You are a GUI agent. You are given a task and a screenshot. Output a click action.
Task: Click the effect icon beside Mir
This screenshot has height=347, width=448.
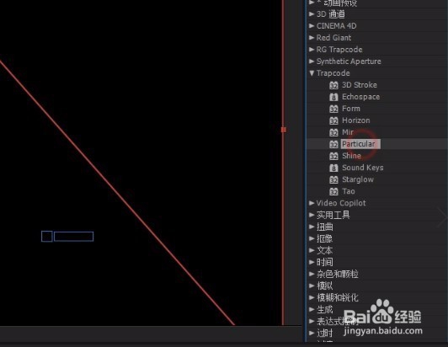point(333,132)
